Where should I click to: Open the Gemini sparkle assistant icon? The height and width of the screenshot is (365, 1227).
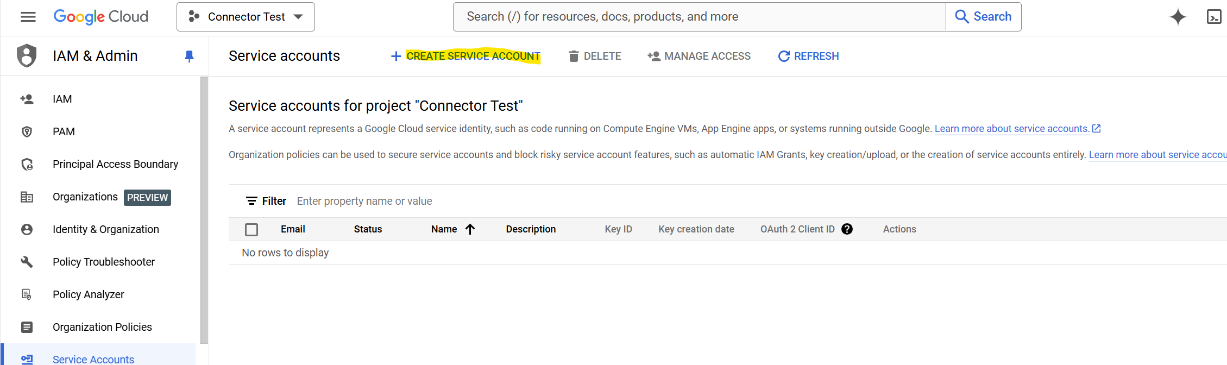pos(1178,17)
